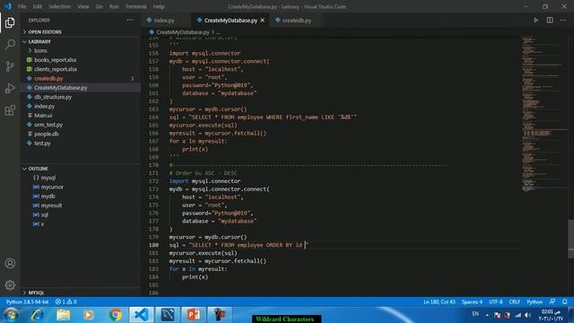
Task: Open the Explorer view in the activity bar
Action: (10, 22)
